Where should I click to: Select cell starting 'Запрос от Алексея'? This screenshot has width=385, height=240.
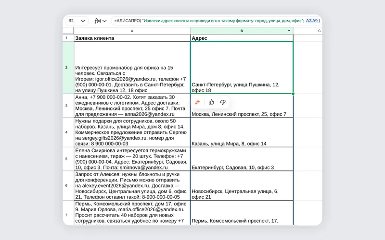132,186
